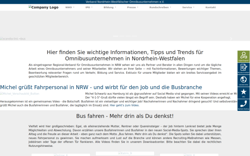The image size is (250, 156).
Task: Open the Intizar_6 video thumbnail
Action: tap(61, 155)
